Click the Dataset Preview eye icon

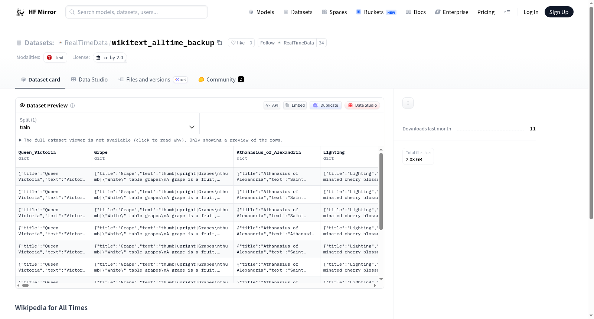[x=22, y=105]
